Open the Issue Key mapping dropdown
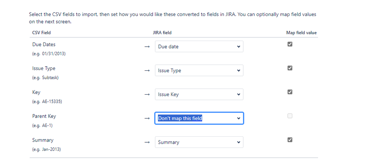Screen dimensions: 372x165 (199, 94)
